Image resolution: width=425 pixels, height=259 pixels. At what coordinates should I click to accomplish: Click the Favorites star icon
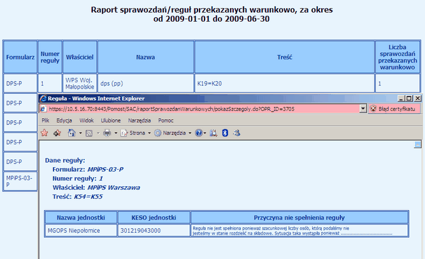[45, 133]
